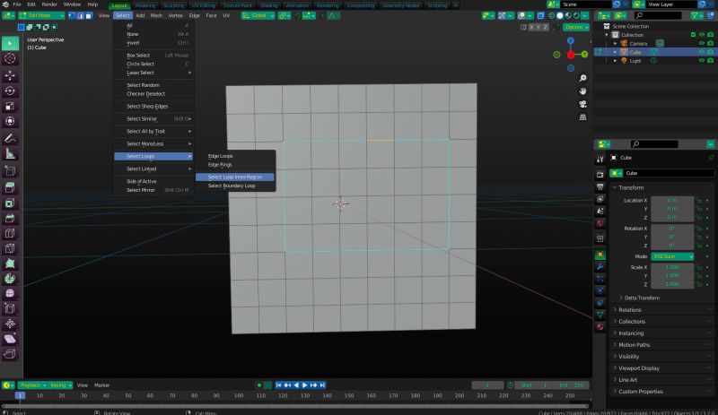Jump to timeline start frame button

[x=278, y=385]
